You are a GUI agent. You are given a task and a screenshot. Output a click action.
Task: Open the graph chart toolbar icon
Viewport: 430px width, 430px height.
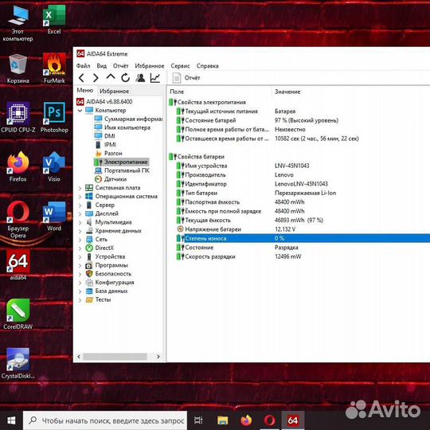pos(155,78)
